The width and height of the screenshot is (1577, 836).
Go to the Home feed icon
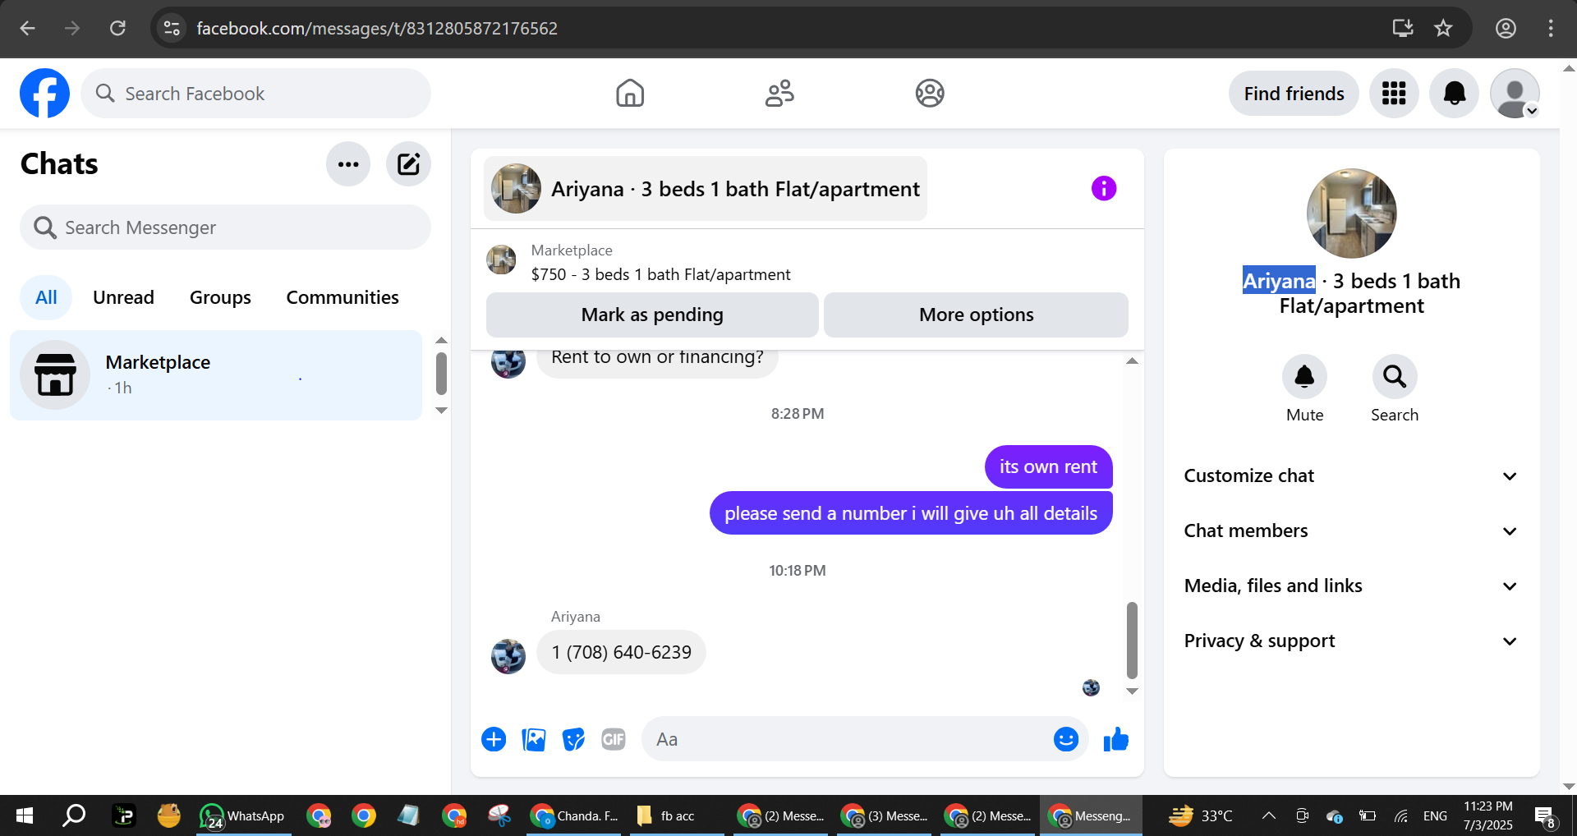(x=630, y=93)
